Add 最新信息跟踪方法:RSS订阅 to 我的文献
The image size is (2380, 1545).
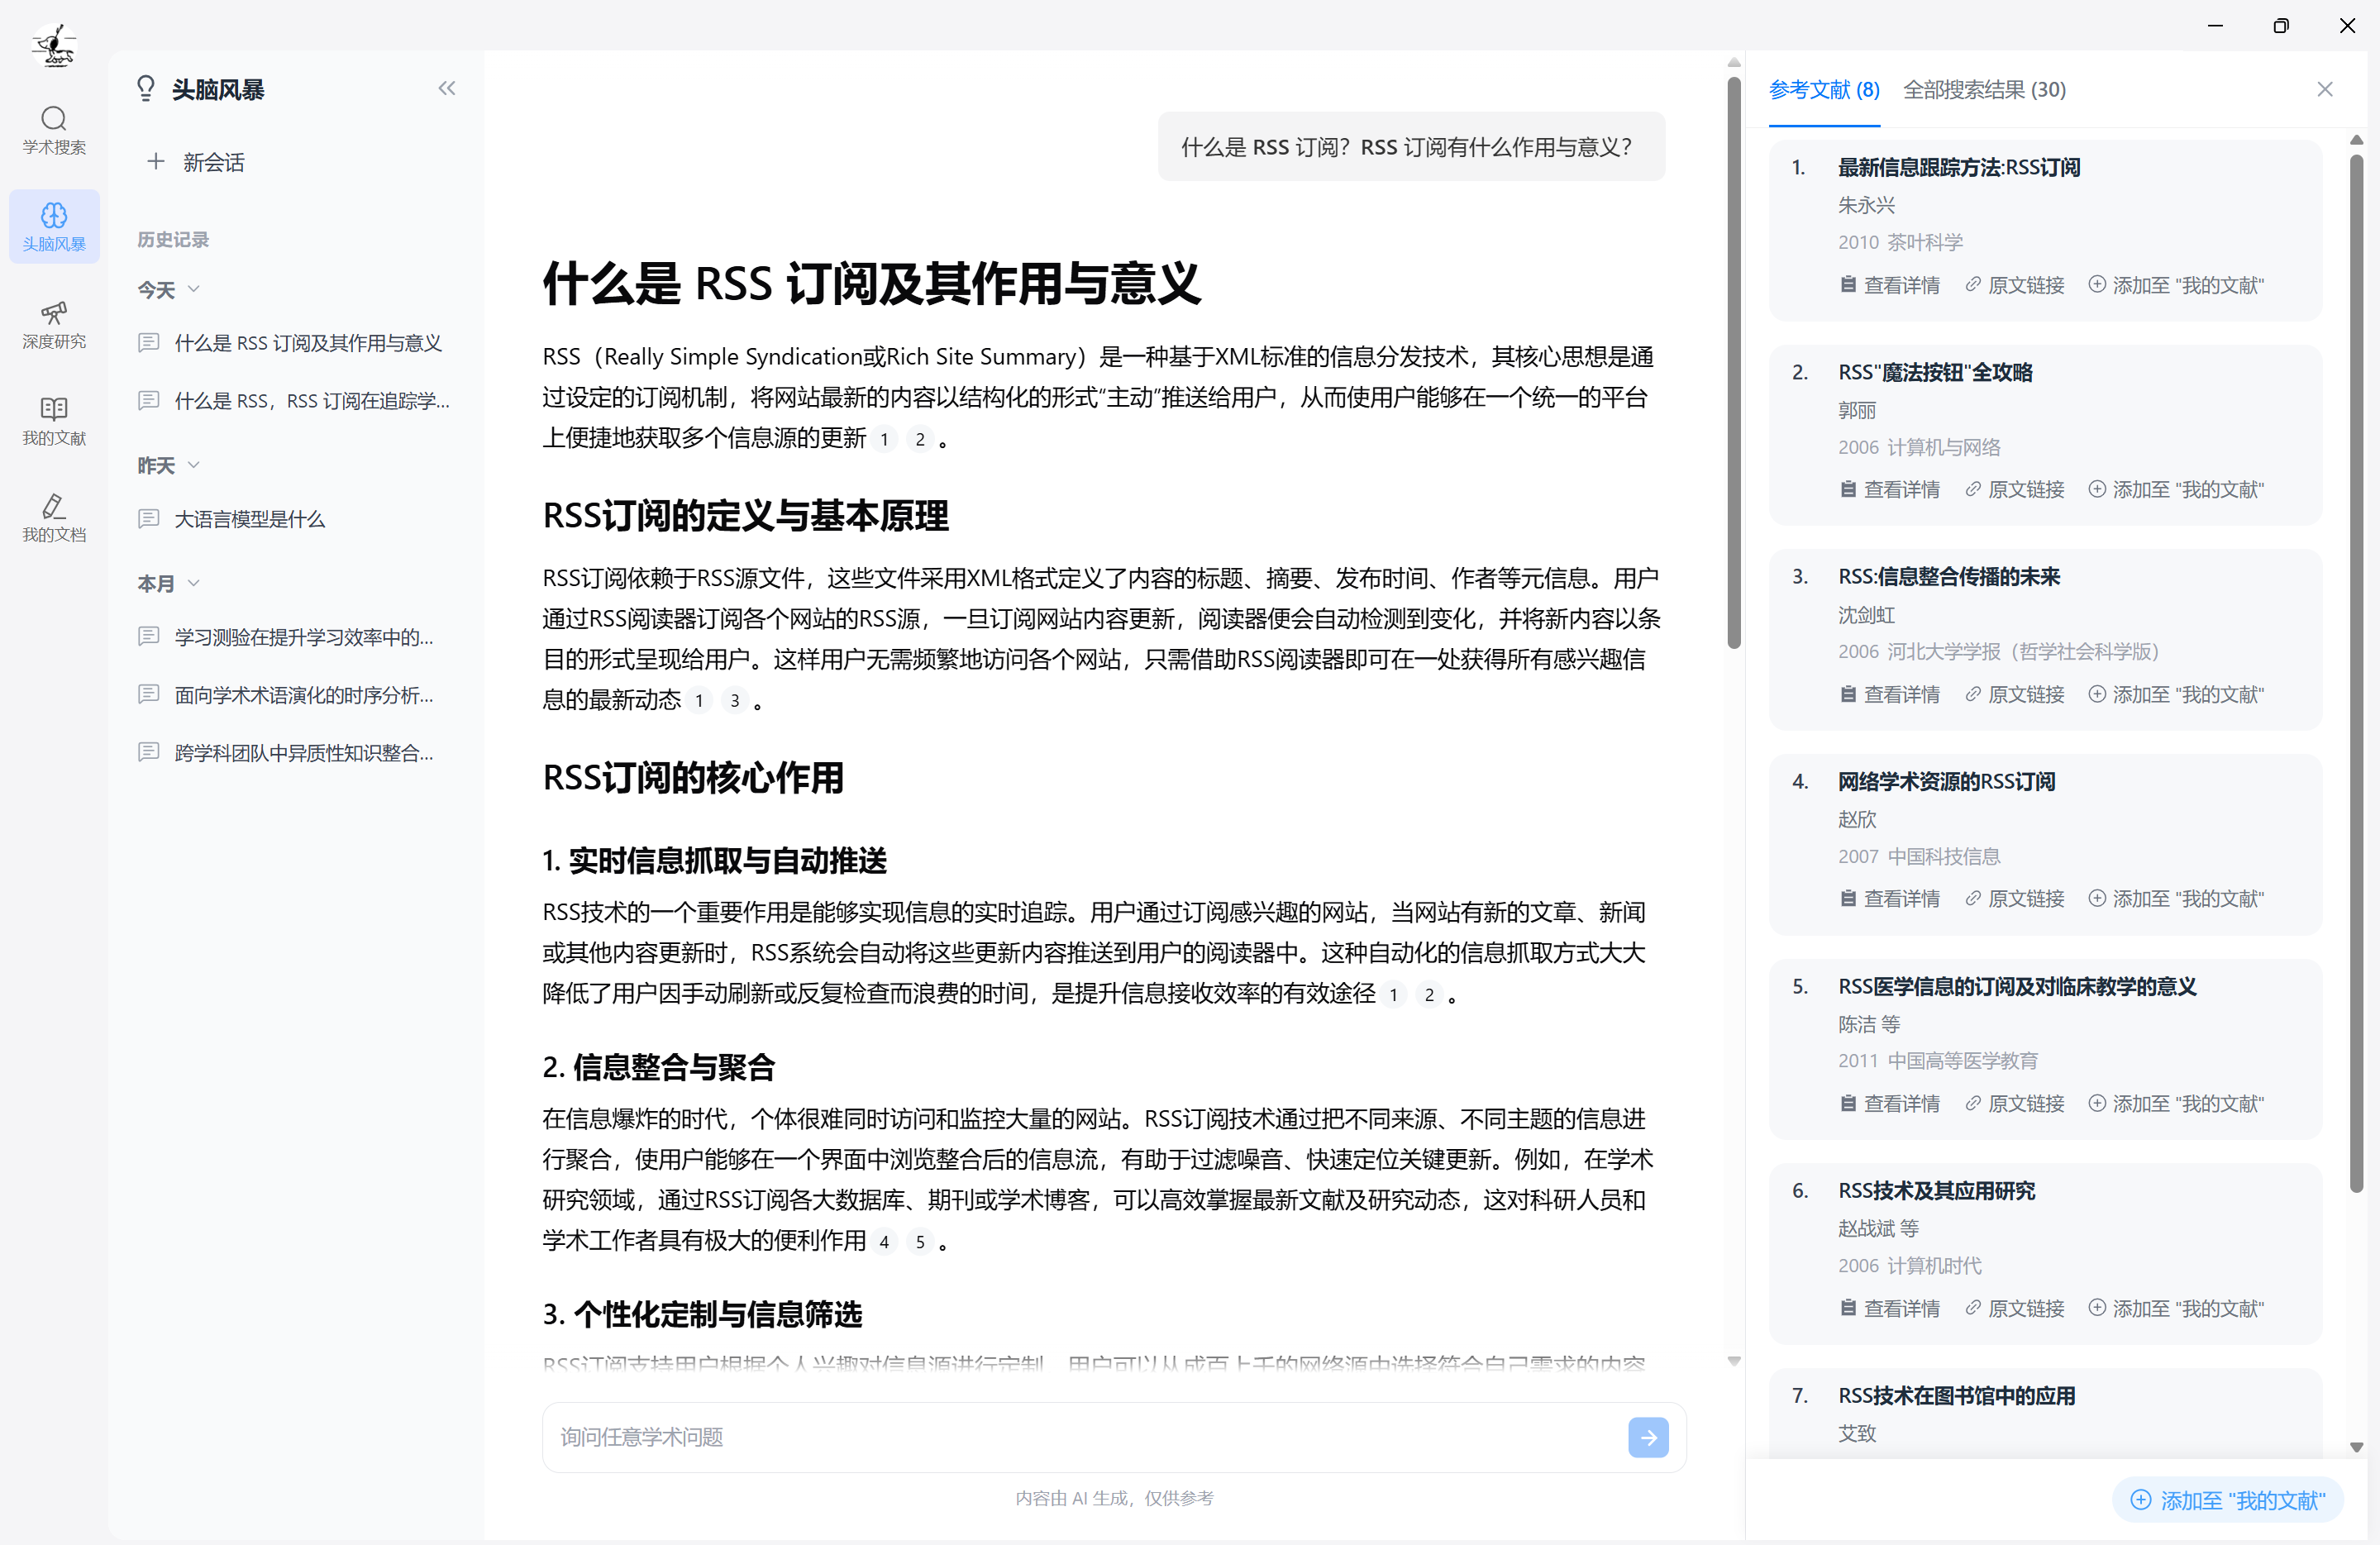point(2175,285)
